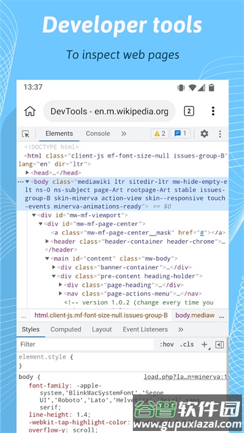Add a new style rule with plus icon

[205, 344]
